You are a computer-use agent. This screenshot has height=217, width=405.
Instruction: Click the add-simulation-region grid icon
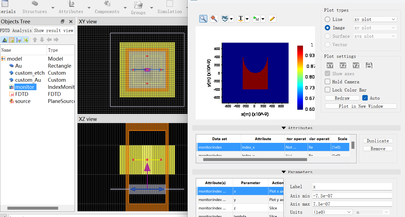11,40
